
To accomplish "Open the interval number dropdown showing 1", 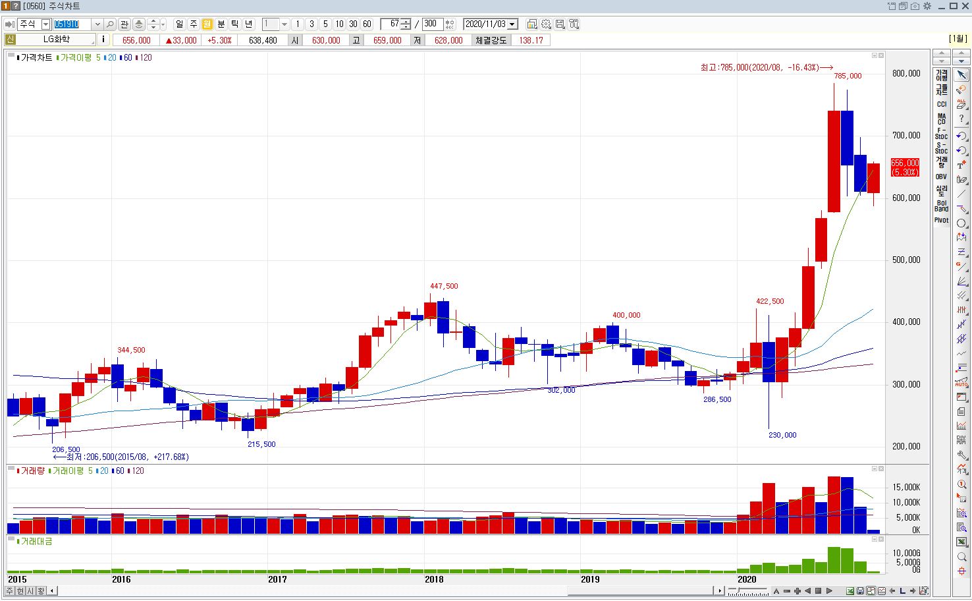I will (284, 24).
